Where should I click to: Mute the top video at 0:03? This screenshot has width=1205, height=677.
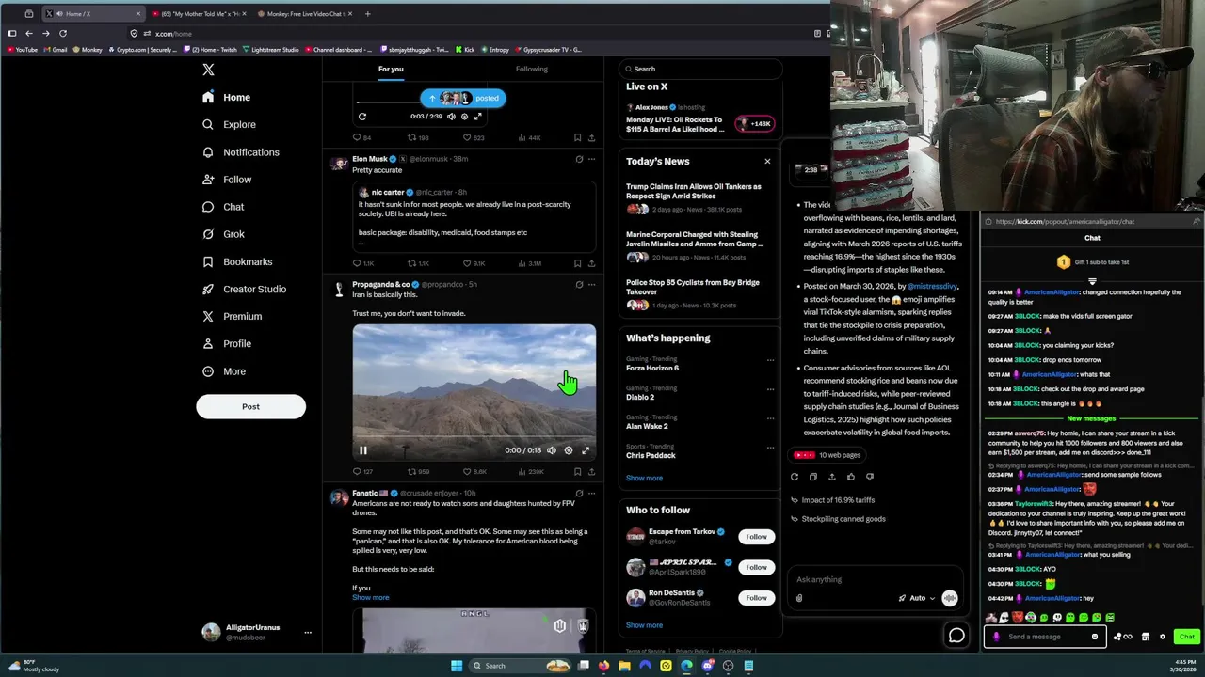point(451,117)
